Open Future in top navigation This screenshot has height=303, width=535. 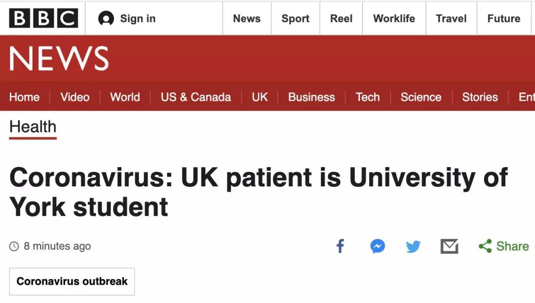[x=504, y=18]
